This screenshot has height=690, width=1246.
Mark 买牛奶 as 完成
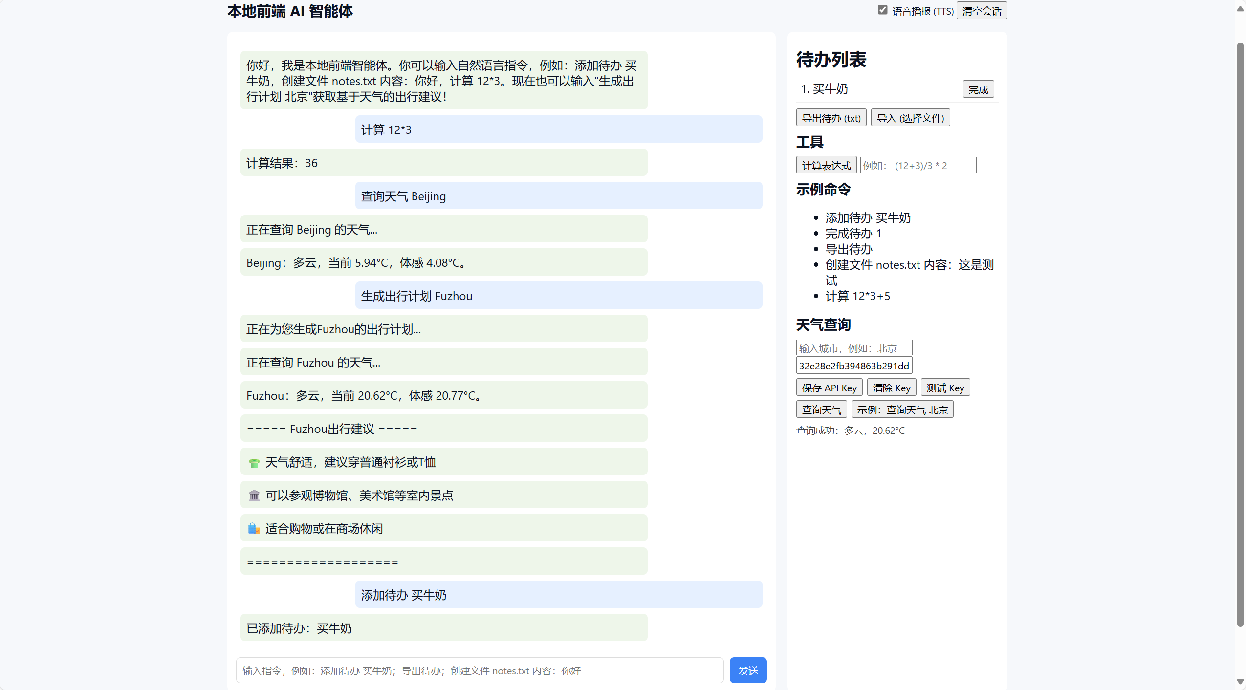[978, 88]
